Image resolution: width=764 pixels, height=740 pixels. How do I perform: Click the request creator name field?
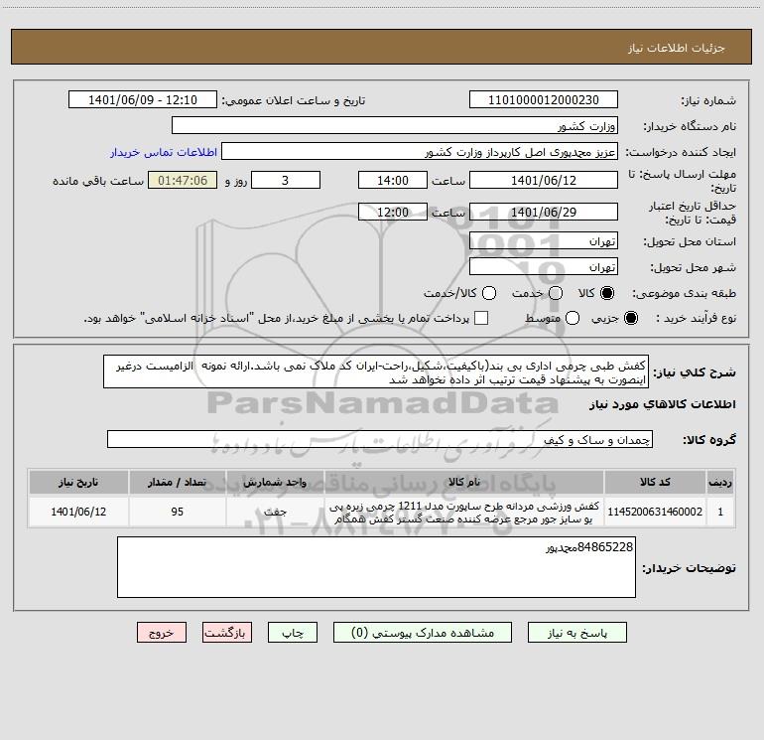[x=420, y=152]
